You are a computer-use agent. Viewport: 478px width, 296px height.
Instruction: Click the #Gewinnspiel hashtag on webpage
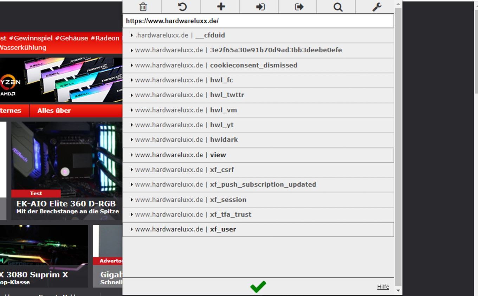[31, 38]
